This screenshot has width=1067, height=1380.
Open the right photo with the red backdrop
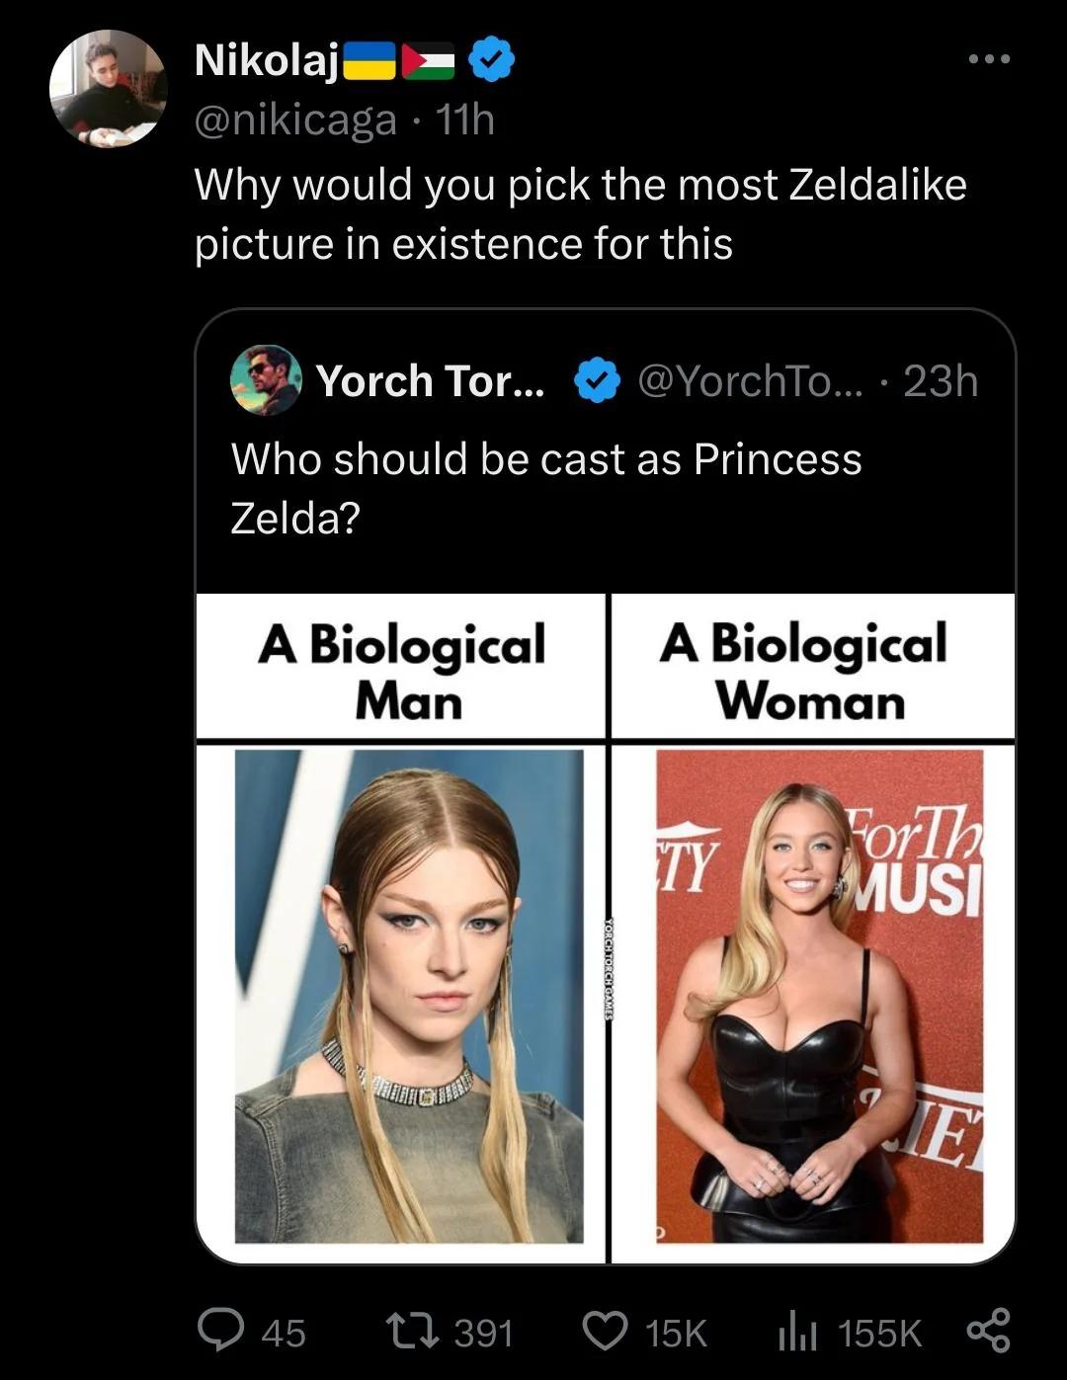point(819,995)
